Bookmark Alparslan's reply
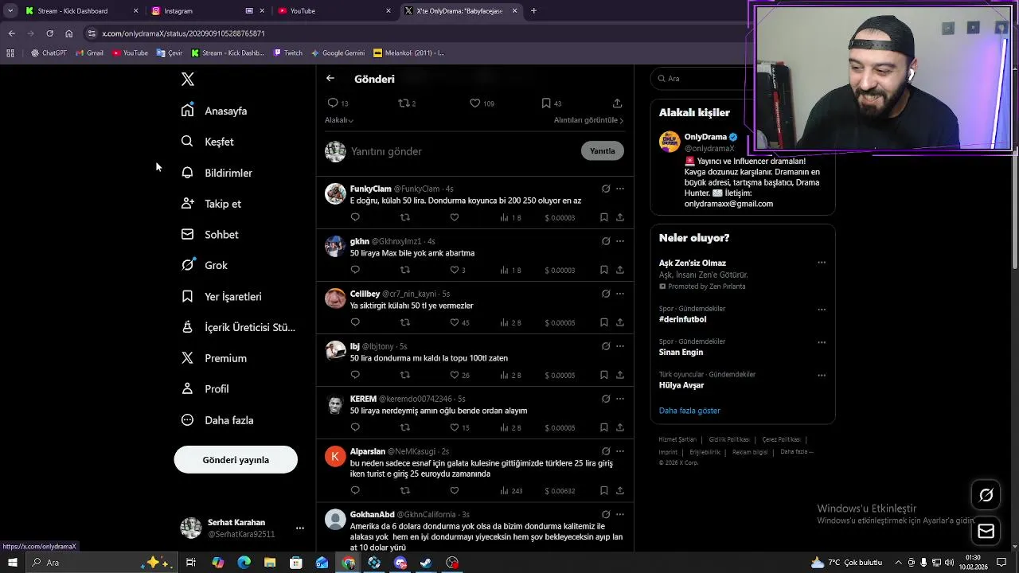 point(604,490)
